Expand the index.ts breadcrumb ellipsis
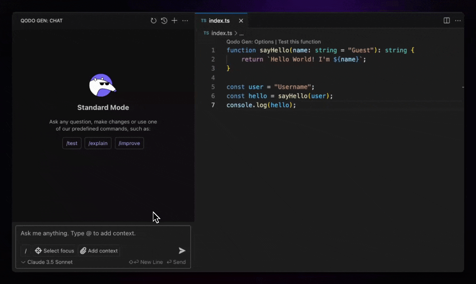Screen dimensions: 476x284 242,33
